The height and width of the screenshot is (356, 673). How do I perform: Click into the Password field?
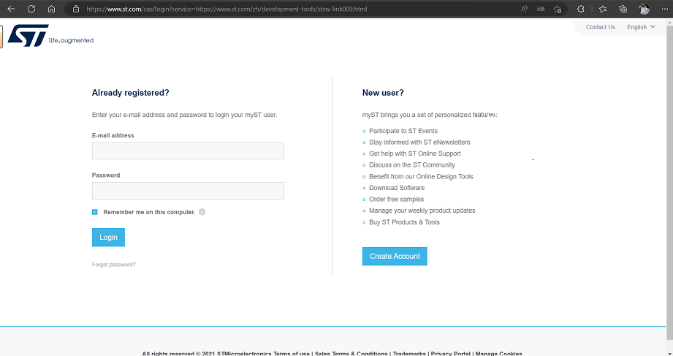pos(188,191)
